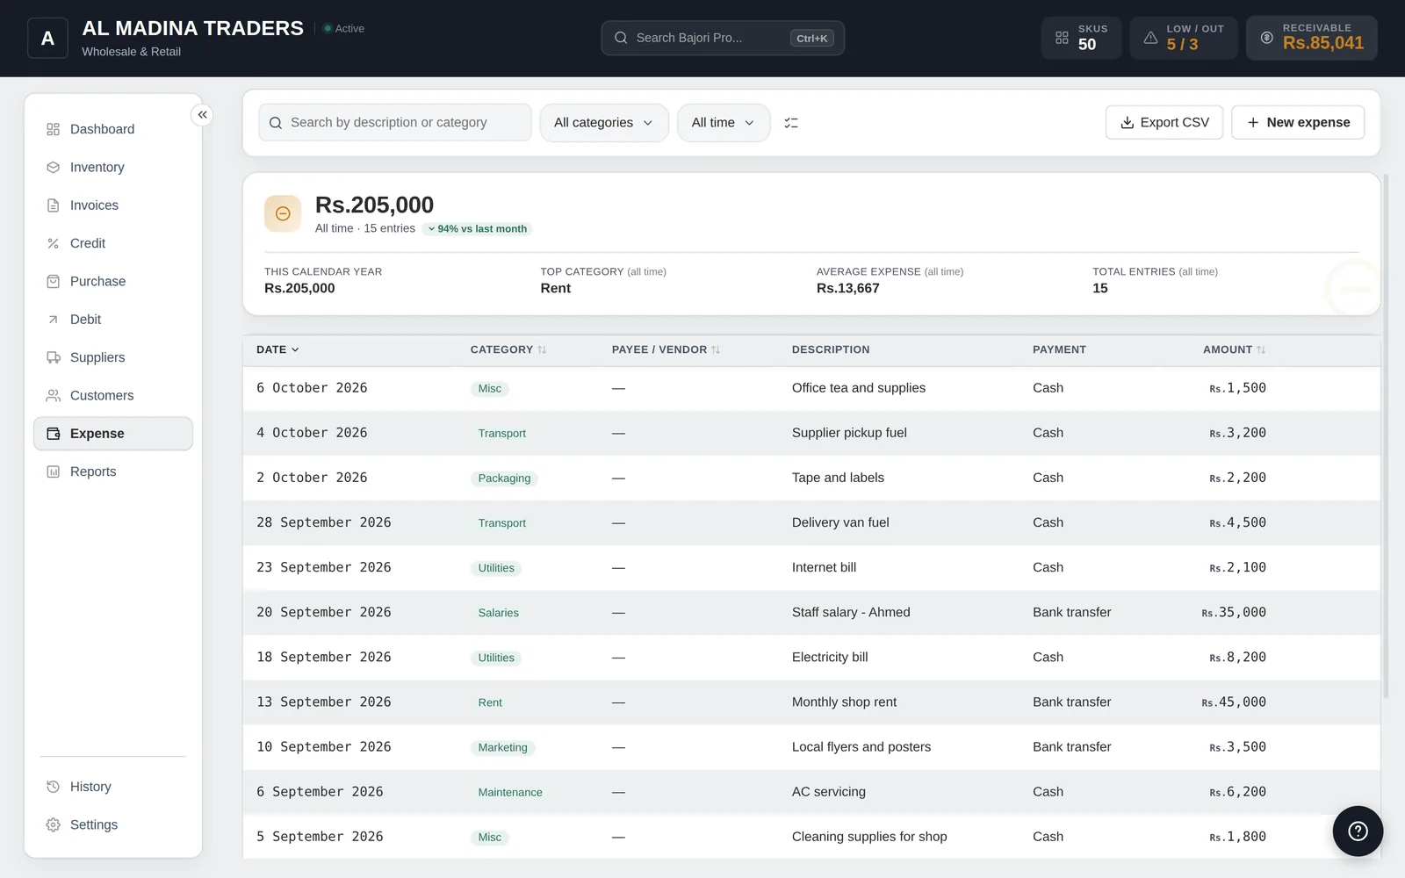
Task: Click Cleaning supplies for shop entry
Action: click(869, 837)
